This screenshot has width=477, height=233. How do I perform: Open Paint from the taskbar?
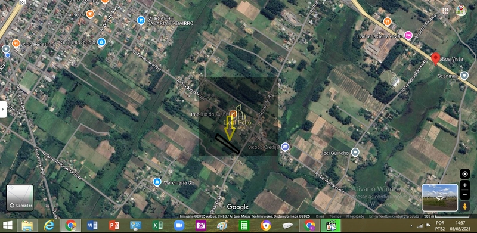click(x=222, y=226)
